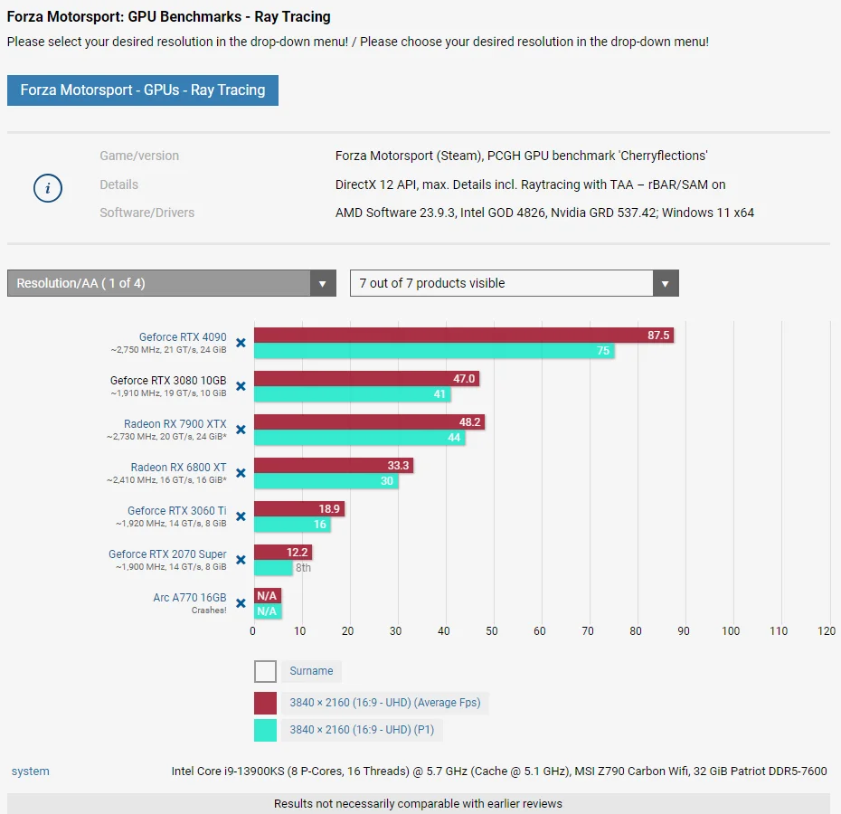Open the Geforce RTX 4090 product link

click(183, 337)
